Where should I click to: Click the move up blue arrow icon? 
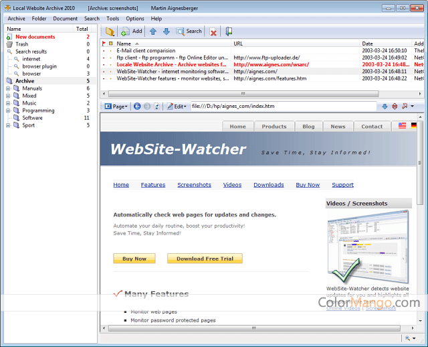point(153,31)
